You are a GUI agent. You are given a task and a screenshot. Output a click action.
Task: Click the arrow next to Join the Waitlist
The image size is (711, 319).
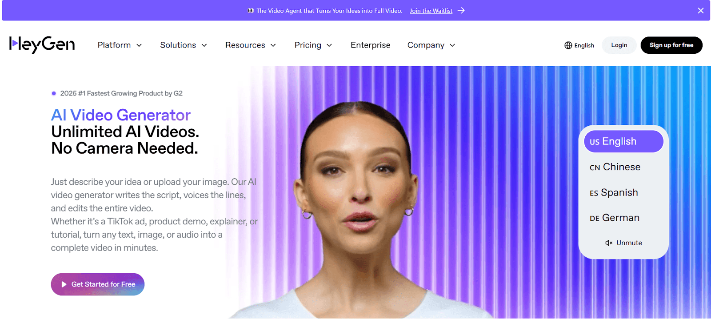[x=461, y=11]
